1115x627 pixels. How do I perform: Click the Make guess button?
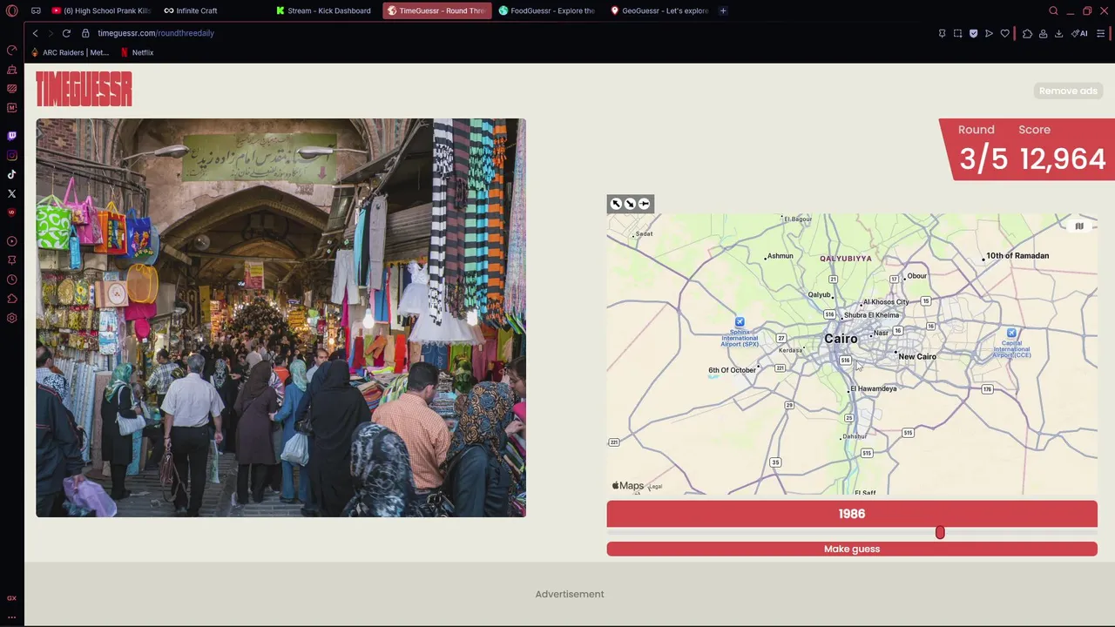(x=852, y=549)
